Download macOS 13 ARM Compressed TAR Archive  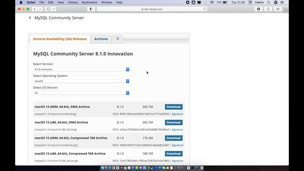pos(173,138)
